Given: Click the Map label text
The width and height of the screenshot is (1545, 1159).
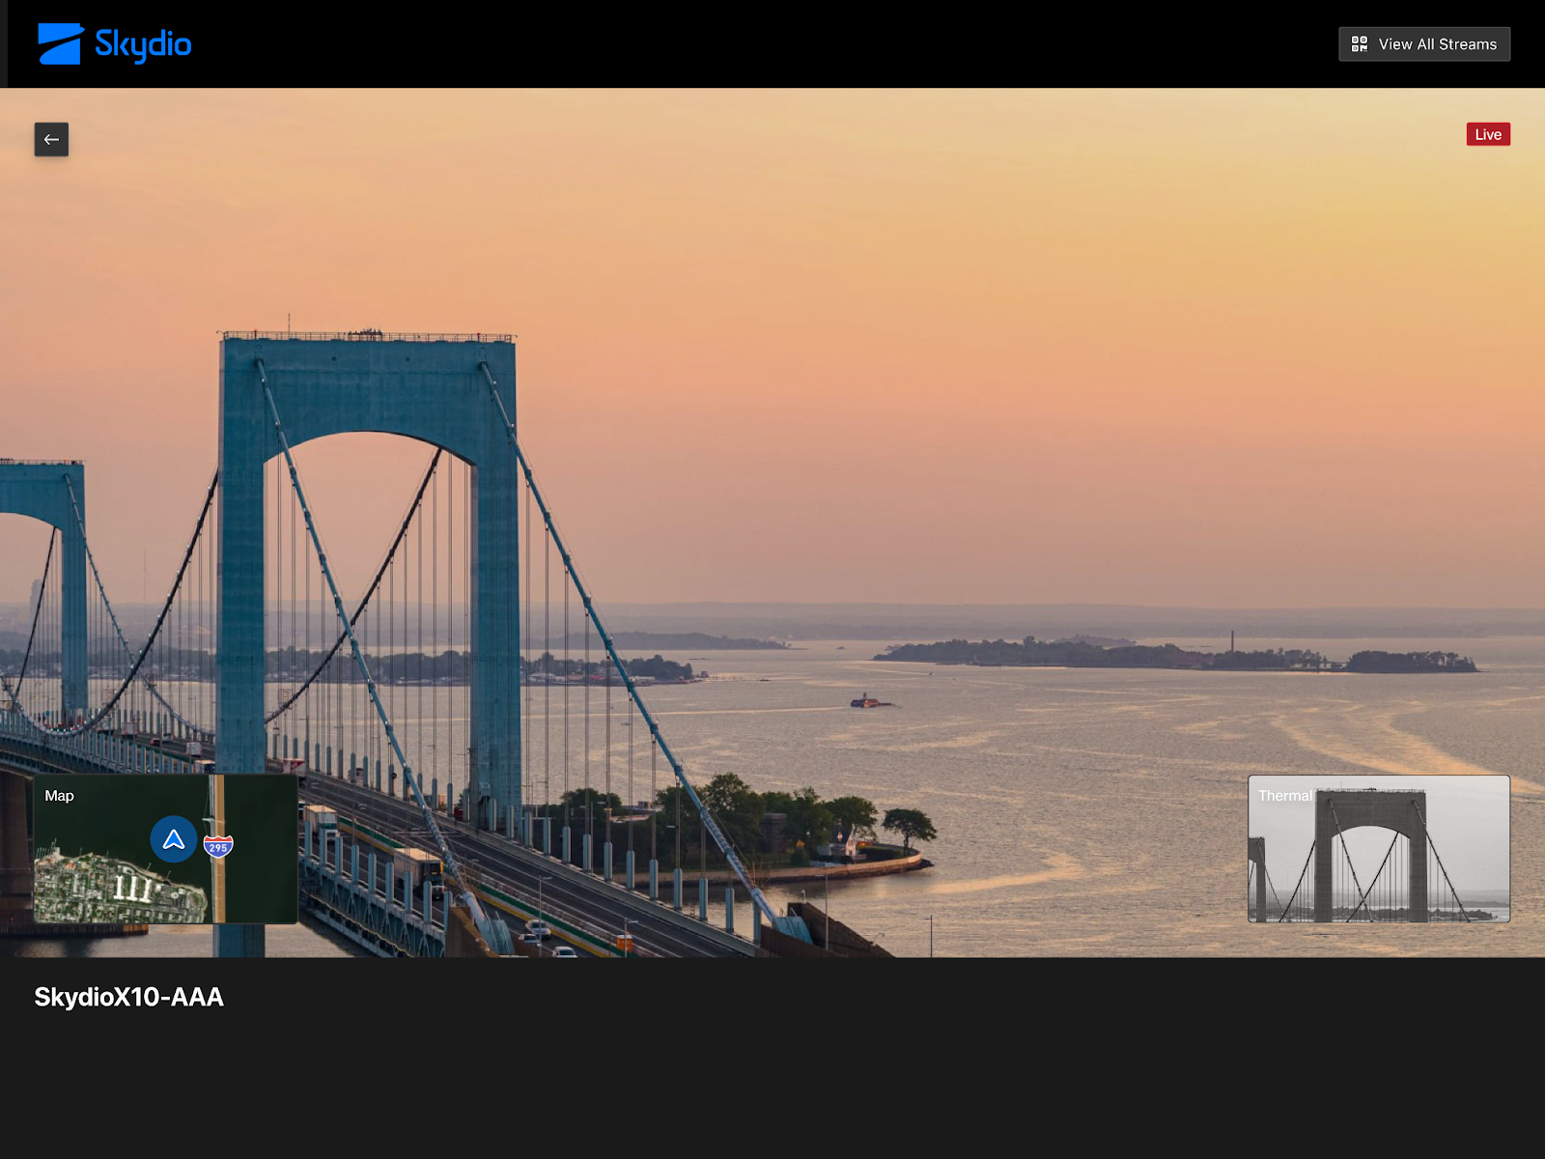Looking at the screenshot, I should (x=59, y=796).
